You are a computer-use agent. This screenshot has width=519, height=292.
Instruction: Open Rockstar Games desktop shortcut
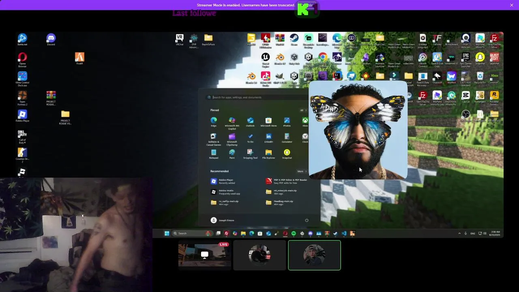pos(494,98)
